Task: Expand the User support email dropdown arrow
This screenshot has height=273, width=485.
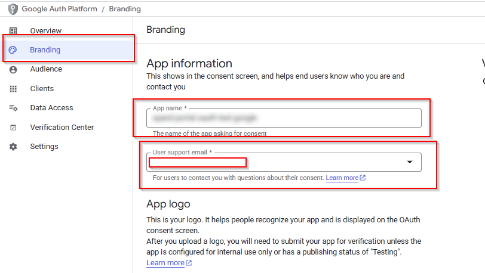Action: (410, 162)
